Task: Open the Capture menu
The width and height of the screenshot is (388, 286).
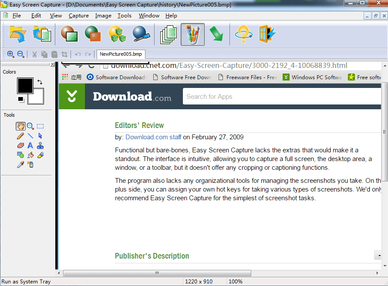Action: (x=79, y=16)
